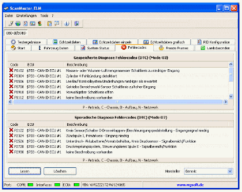Image resolution: width=242 pixels, height=192 pixels.
Task: Click ScanMaster-ELM title bar app icon
Action: (x=6, y=8)
